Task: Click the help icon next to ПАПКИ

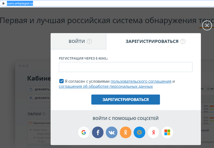Action: tap(44, 114)
